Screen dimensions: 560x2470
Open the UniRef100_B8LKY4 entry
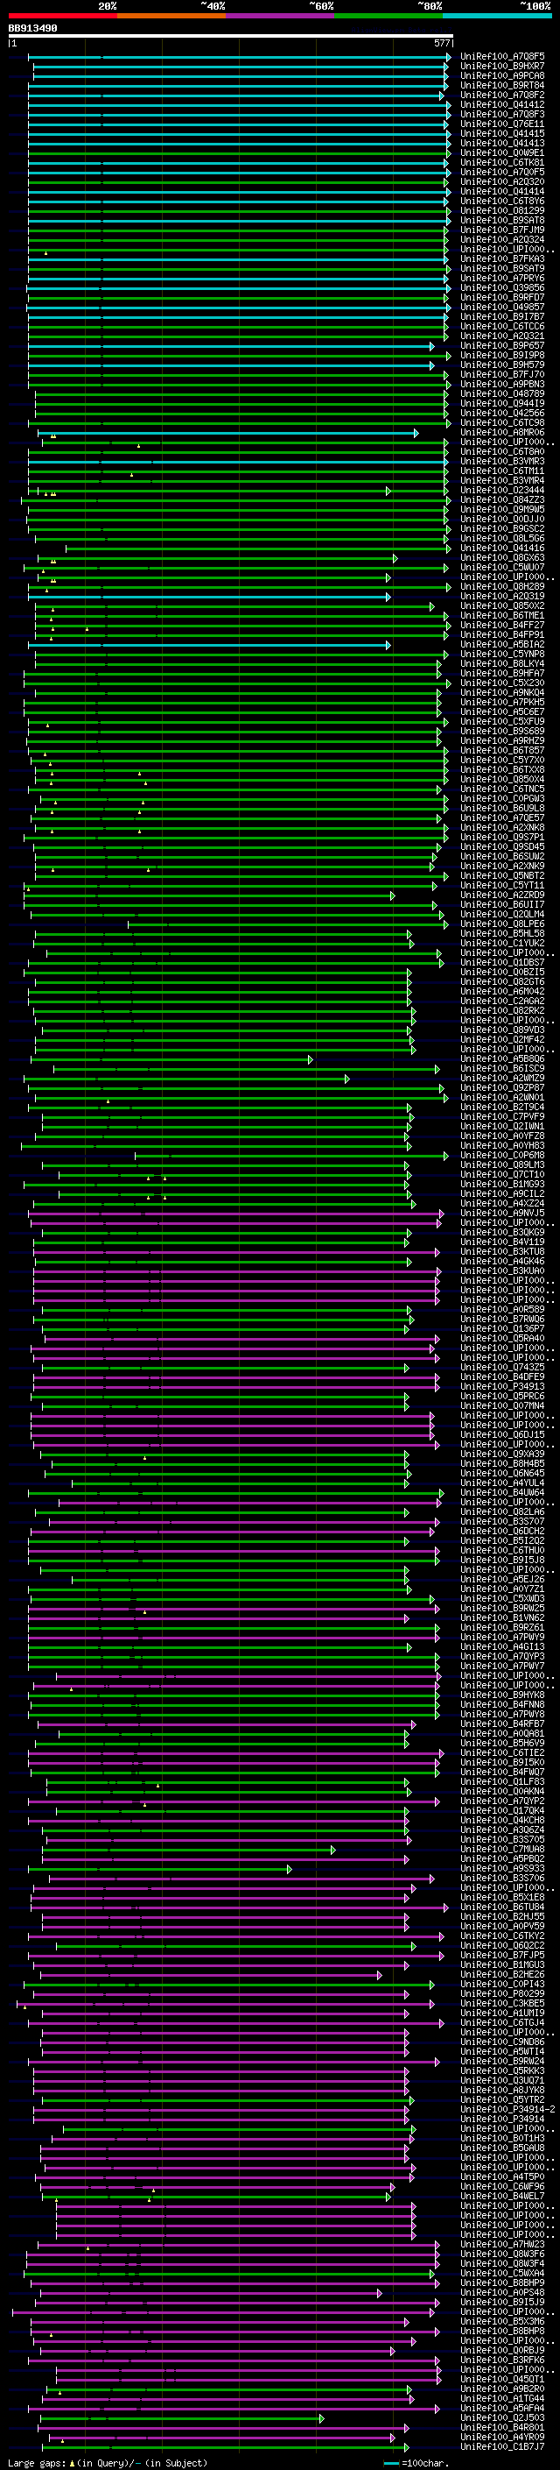pos(502,663)
